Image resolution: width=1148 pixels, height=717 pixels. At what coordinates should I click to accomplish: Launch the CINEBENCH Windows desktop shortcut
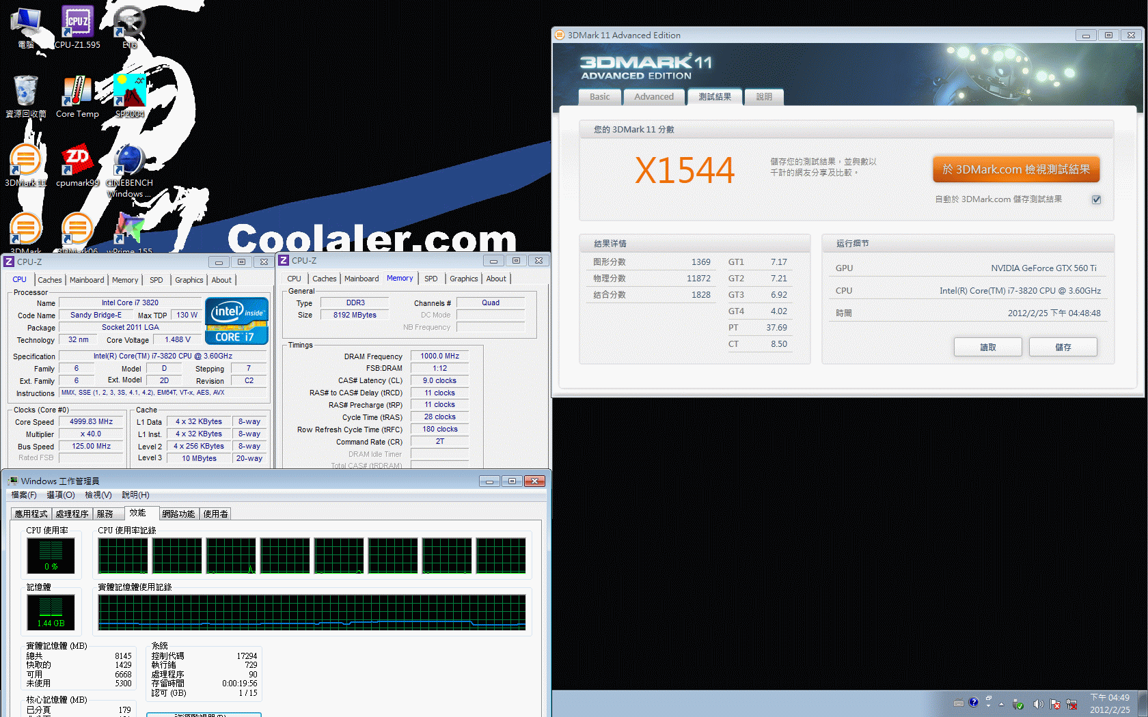[x=129, y=171]
